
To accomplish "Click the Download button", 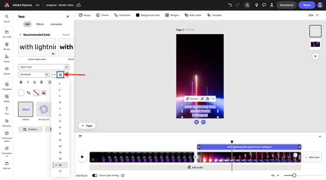I will (x=286, y=5).
